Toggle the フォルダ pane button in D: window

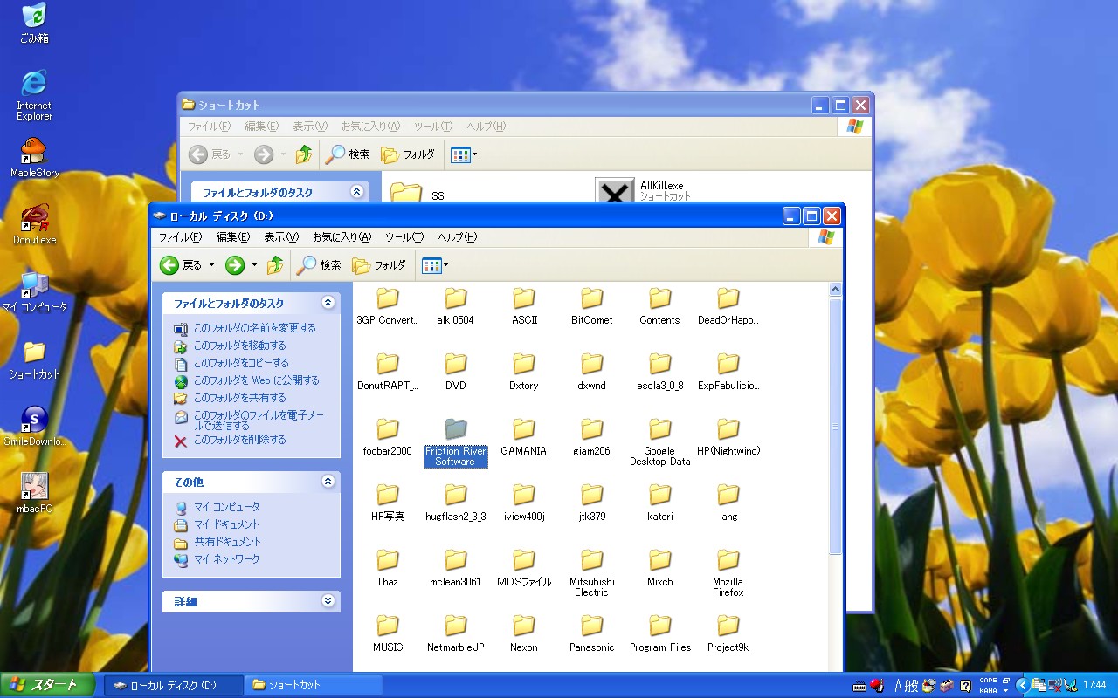pyautogui.click(x=379, y=265)
